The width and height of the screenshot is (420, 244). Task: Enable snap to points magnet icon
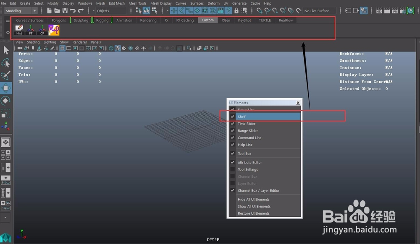pyautogui.click(x=275, y=10)
